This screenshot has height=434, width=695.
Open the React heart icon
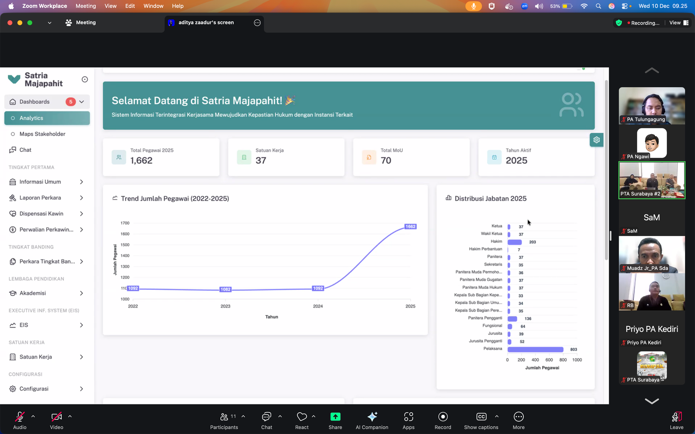[x=301, y=417]
